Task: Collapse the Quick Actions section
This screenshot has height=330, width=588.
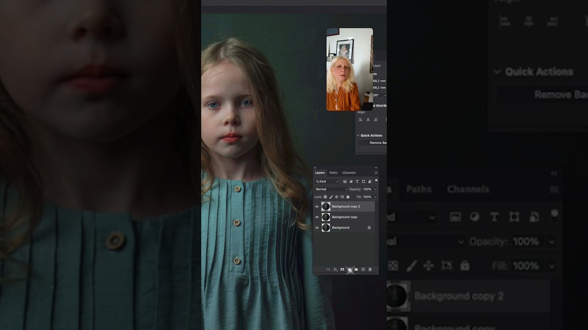Action: click(358, 135)
